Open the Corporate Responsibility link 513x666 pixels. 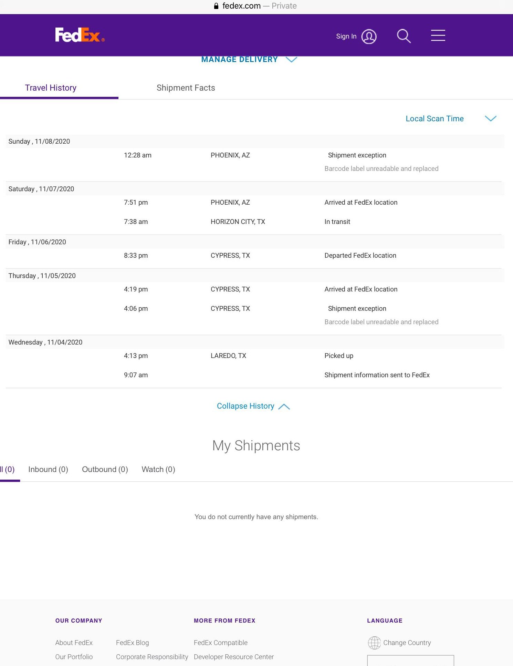[152, 657]
